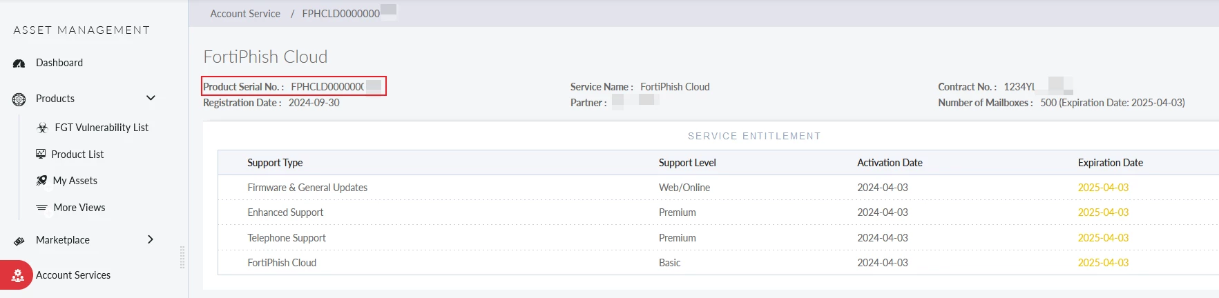Select FortiPhish Cloud entitlement row
Screen dimensions: 1219x298
(x=718, y=263)
